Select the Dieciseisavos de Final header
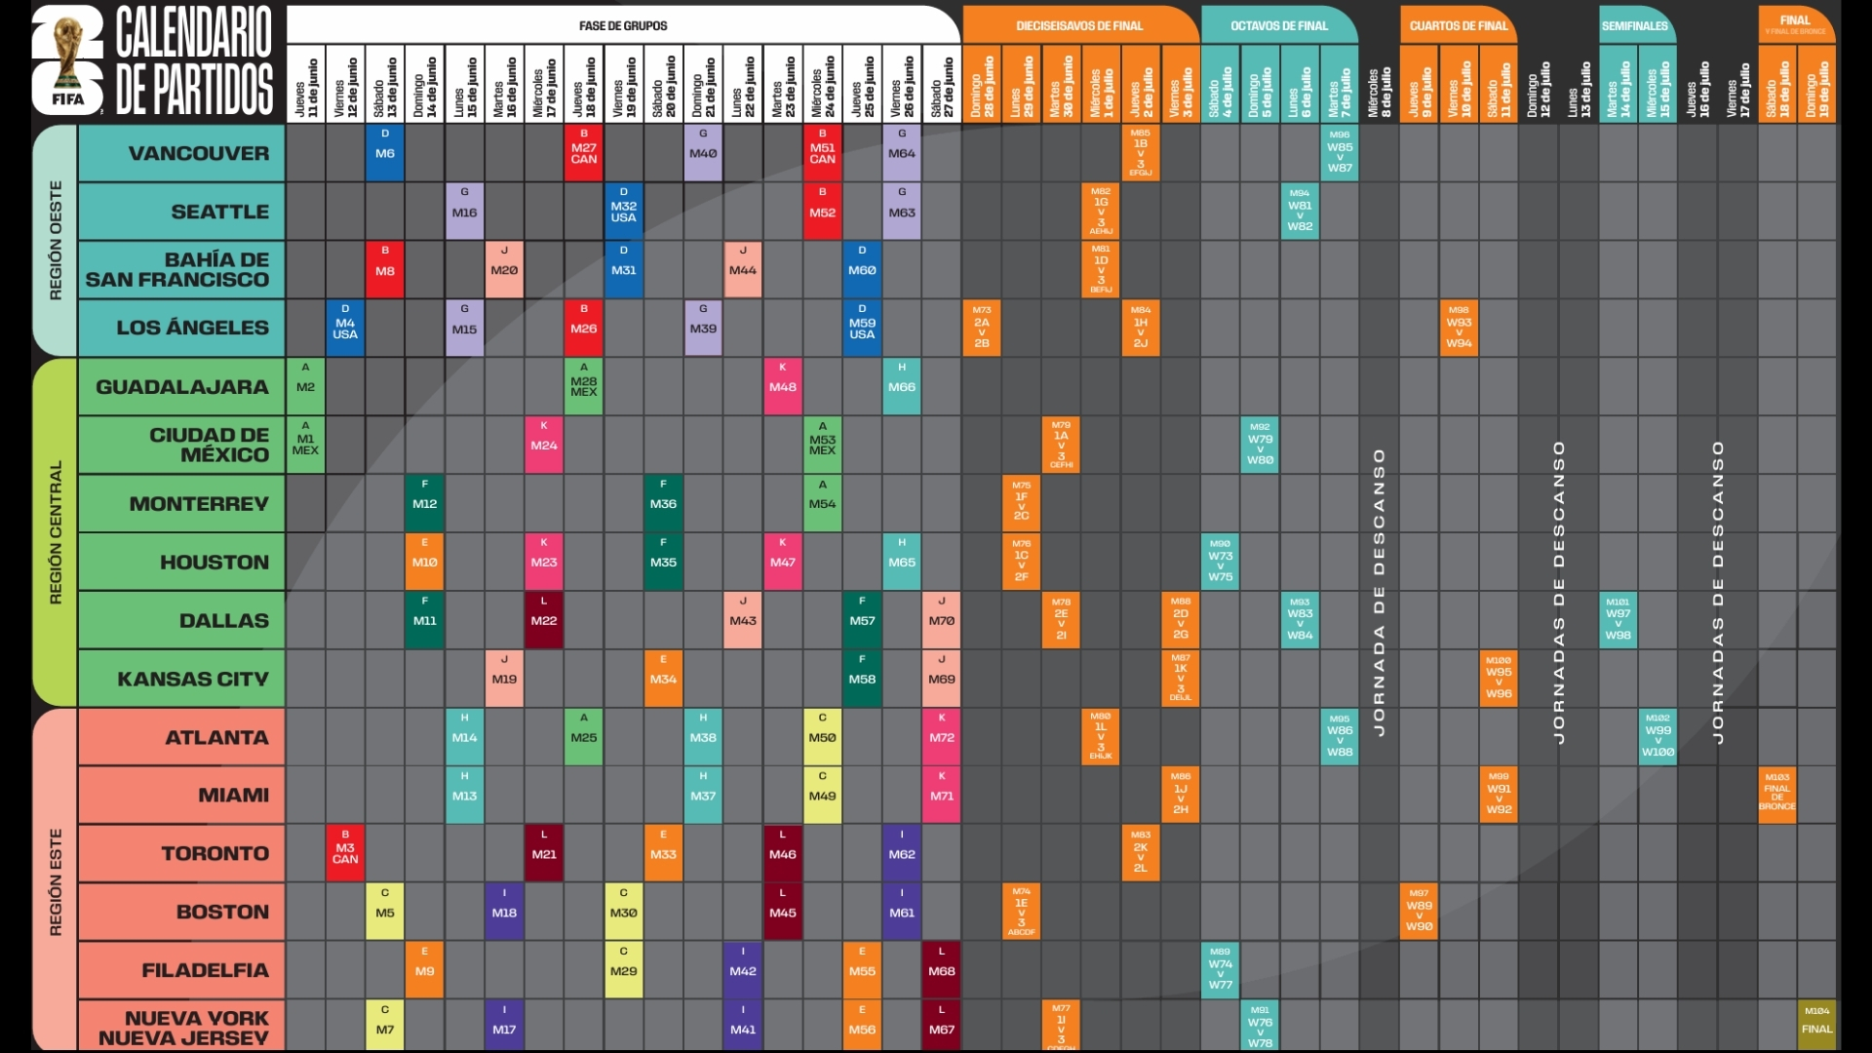 pyautogui.click(x=1079, y=25)
